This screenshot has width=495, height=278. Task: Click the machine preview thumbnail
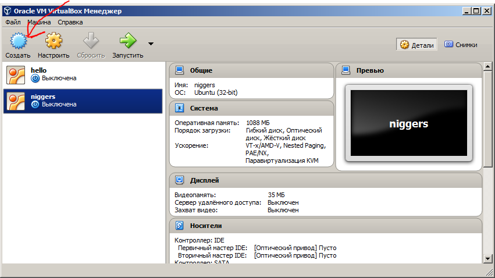click(409, 123)
